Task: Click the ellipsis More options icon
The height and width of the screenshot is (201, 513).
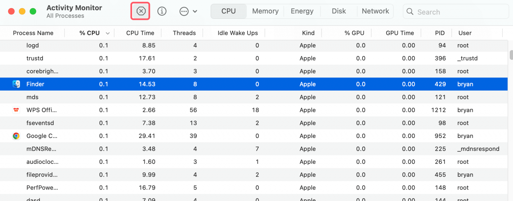Action: click(x=184, y=12)
